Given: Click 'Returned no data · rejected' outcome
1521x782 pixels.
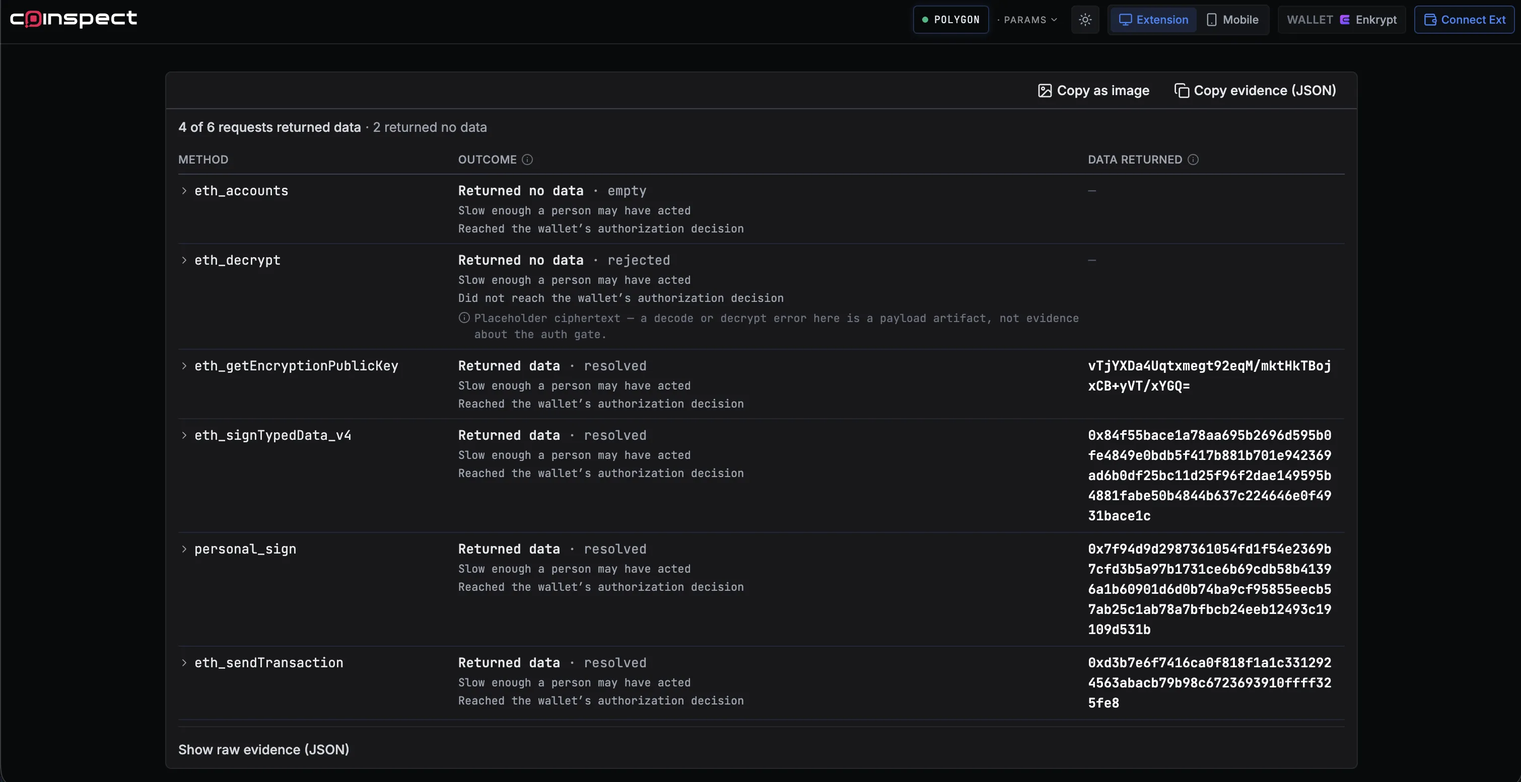Looking at the screenshot, I should 564,261.
